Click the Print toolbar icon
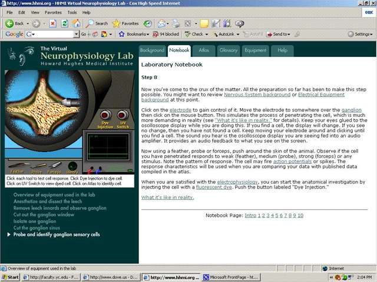 pyautogui.click(x=176, y=23)
